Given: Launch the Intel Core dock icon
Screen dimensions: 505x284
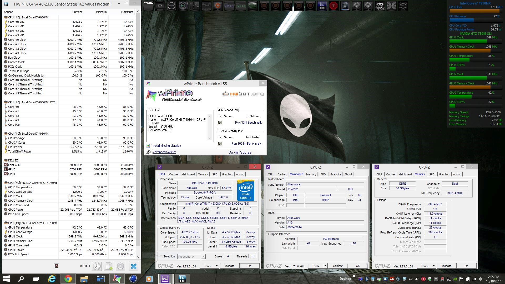Looking at the screenshot, I should [x=345, y=6].
